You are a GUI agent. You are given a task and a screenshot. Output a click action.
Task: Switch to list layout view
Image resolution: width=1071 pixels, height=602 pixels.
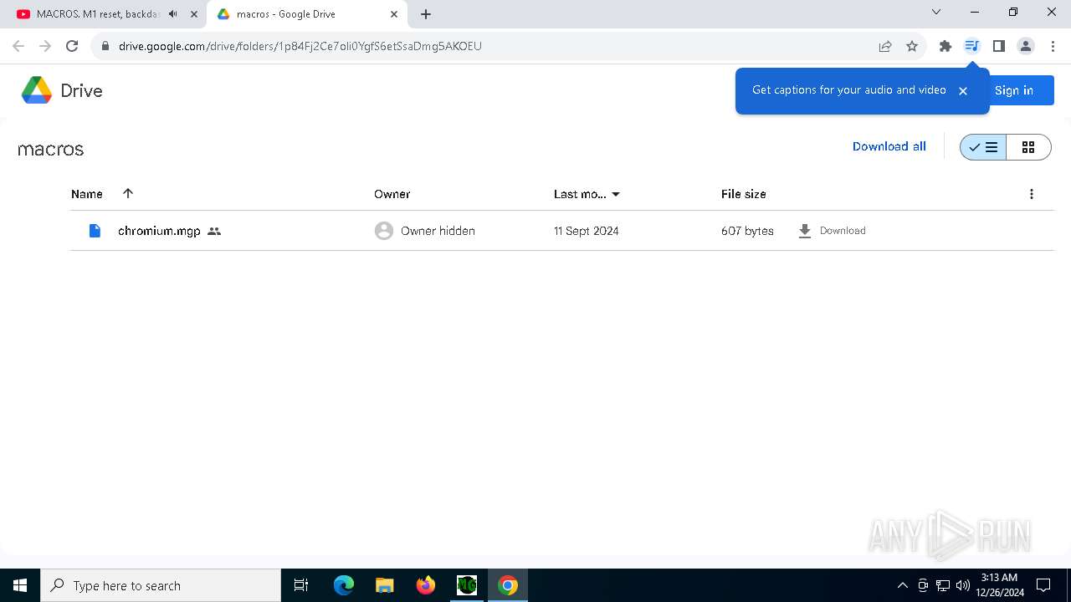pos(983,147)
